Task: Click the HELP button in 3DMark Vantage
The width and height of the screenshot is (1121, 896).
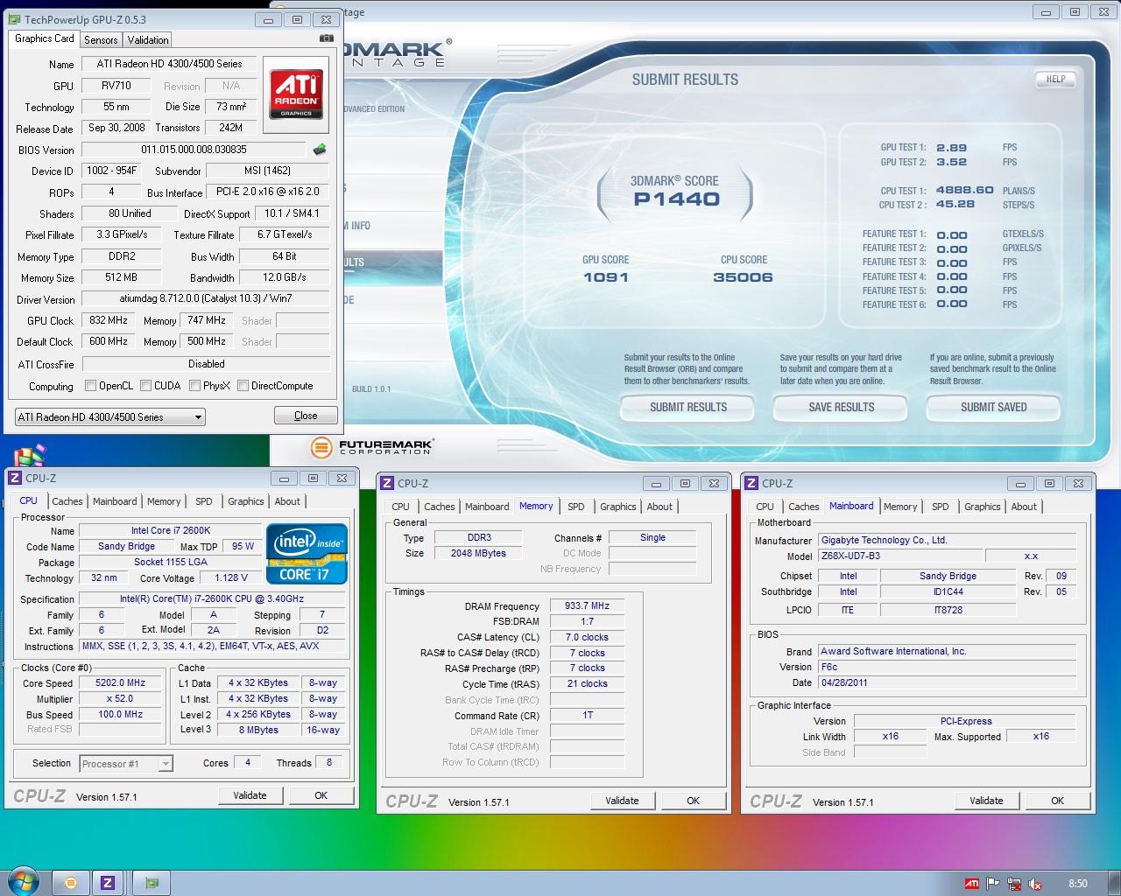Action: [1056, 79]
